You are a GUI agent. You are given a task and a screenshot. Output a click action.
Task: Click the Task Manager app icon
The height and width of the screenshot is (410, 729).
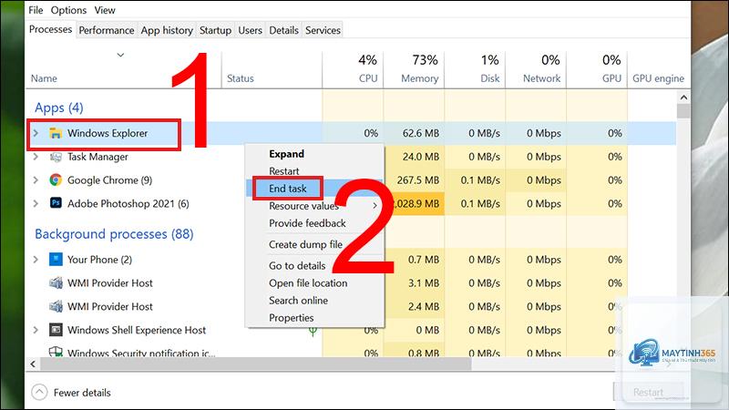point(56,157)
